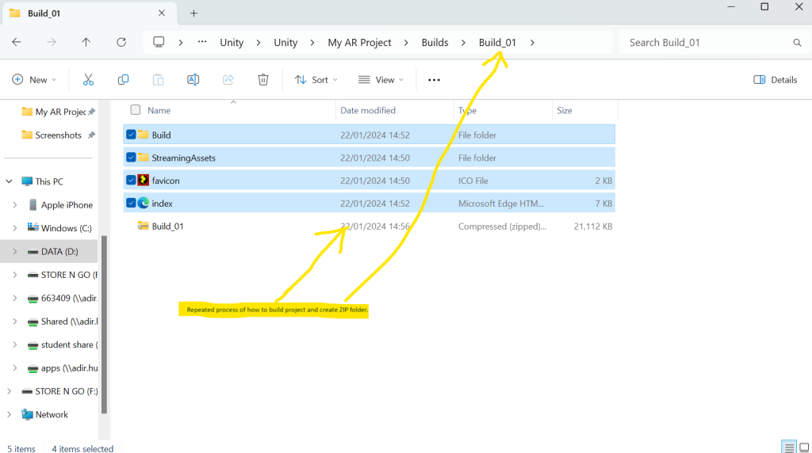This screenshot has height=453, width=812.
Task: Go up one directory level
Action: (86, 43)
